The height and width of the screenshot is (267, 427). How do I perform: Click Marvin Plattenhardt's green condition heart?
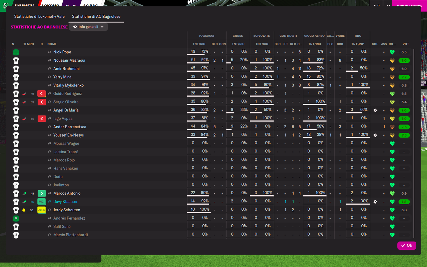point(392,235)
